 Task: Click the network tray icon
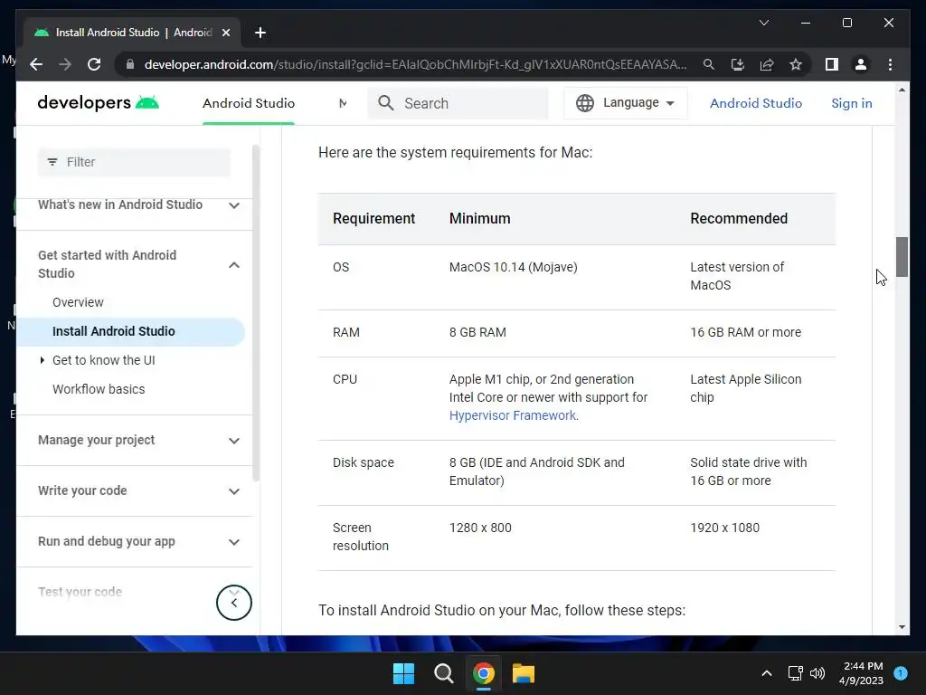(x=795, y=673)
